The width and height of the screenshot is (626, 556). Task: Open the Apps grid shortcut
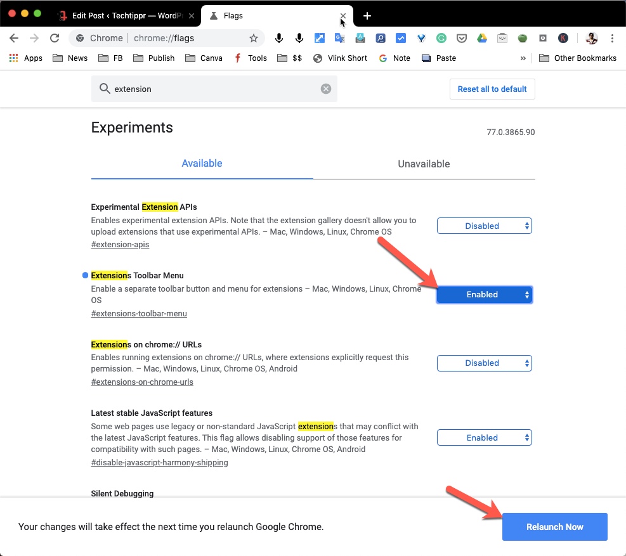click(25, 58)
